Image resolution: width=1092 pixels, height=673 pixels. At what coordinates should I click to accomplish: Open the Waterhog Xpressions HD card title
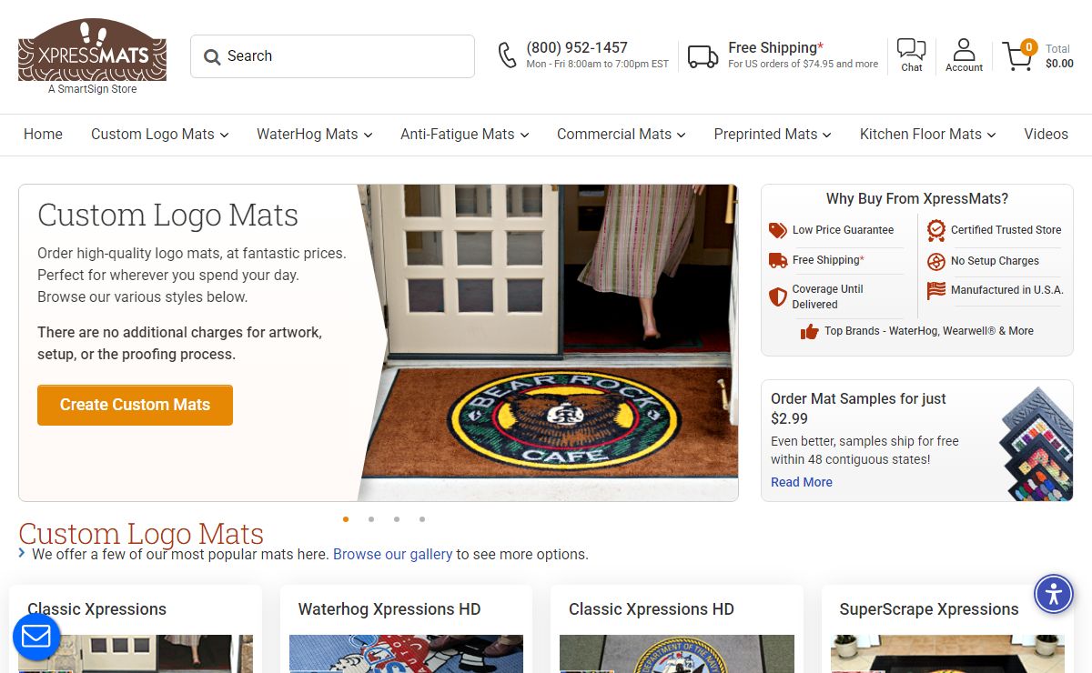point(389,609)
